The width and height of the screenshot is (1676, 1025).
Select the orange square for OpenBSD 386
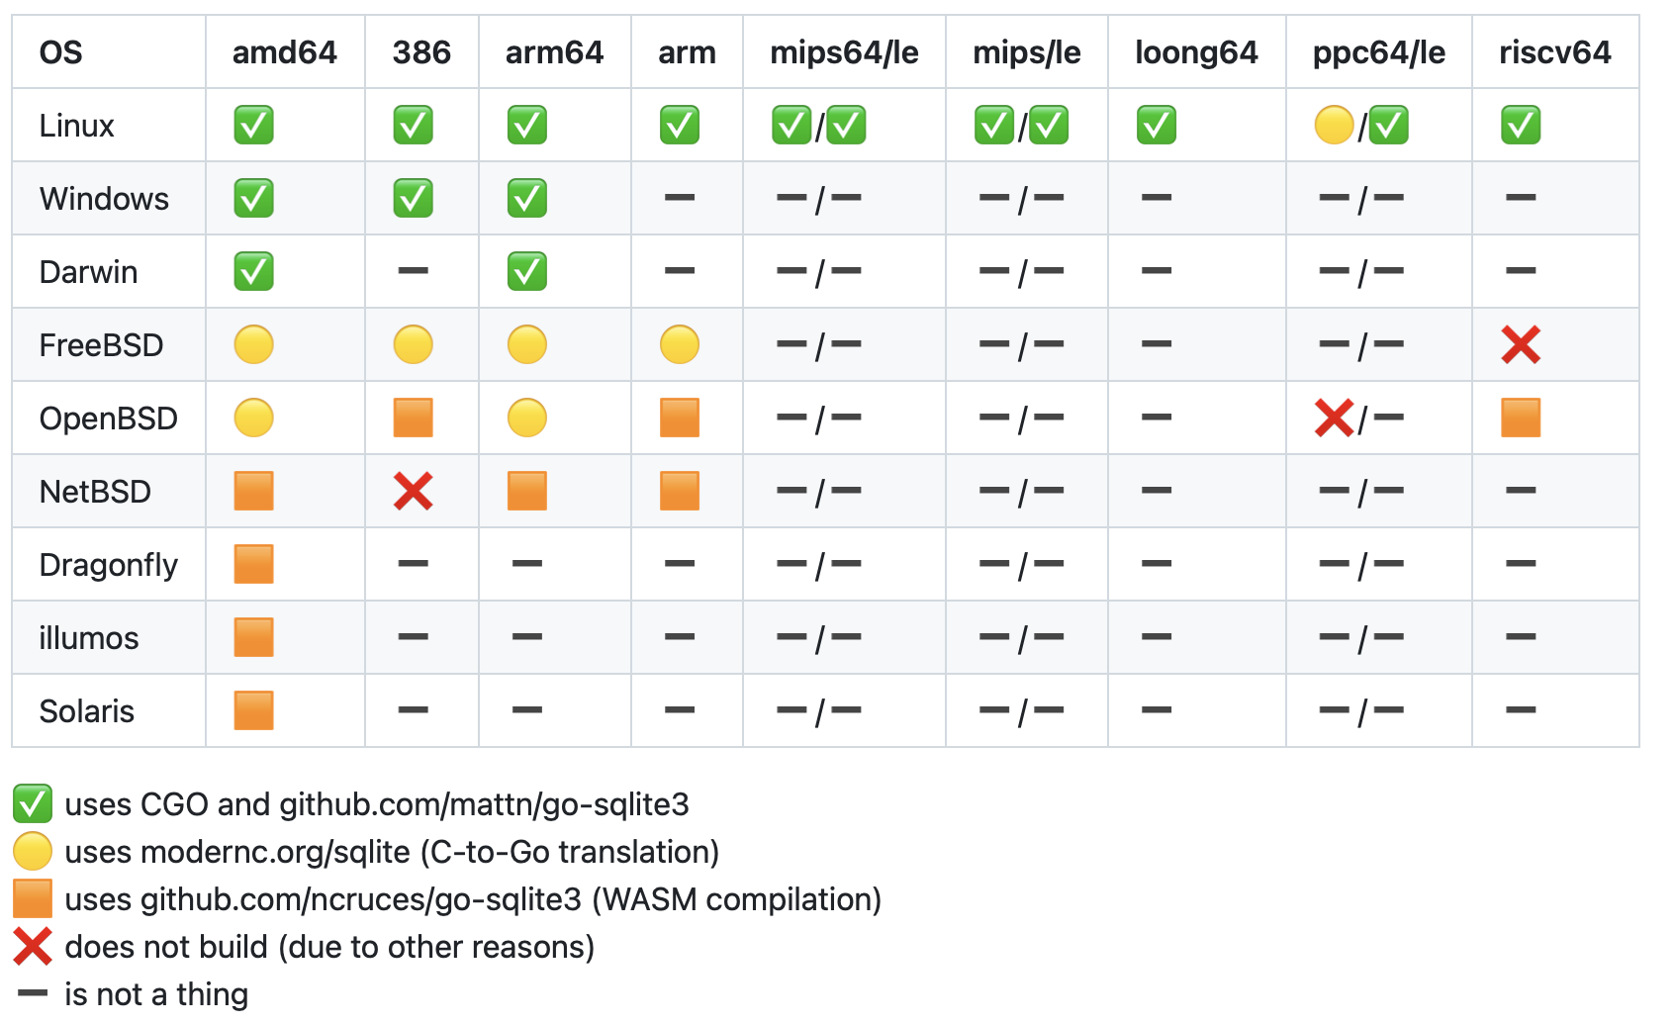(x=413, y=419)
